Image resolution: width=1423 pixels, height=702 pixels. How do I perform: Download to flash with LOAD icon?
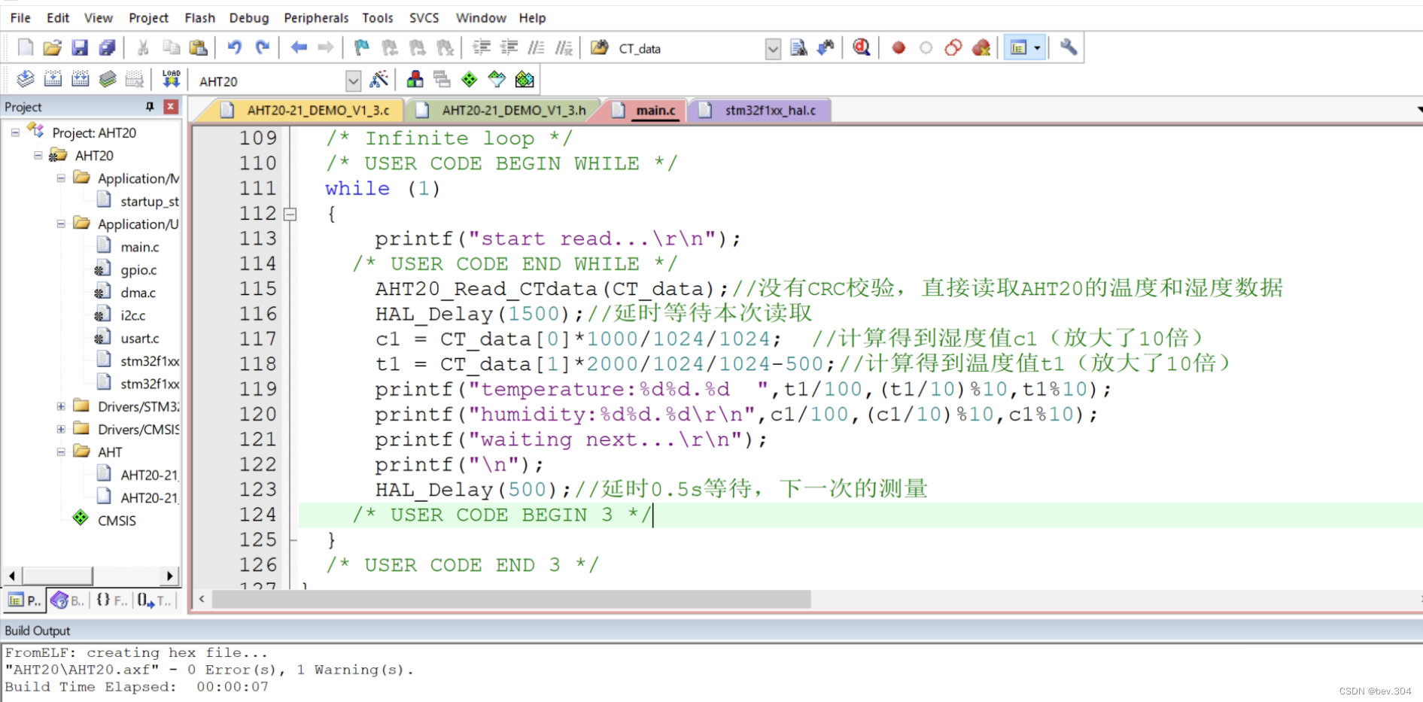pyautogui.click(x=171, y=79)
